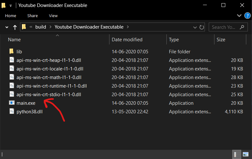
Task: Click date 13-05-2020 22:42
Action: [x=130, y=112]
